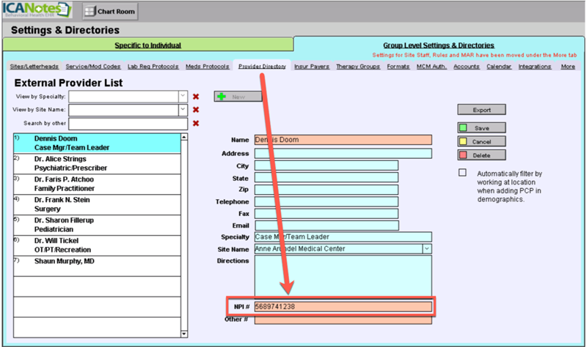
Task: Open the Chart Room
Action: pyautogui.click(x=110, y=12)
